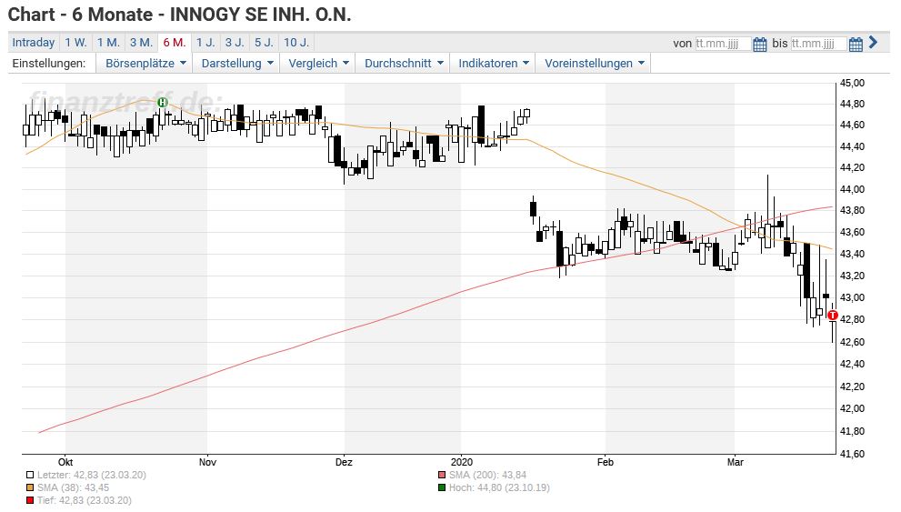901x512 pixels.
Task: Select the 1 J. time range tab
Action: click(x=205, y=43)
